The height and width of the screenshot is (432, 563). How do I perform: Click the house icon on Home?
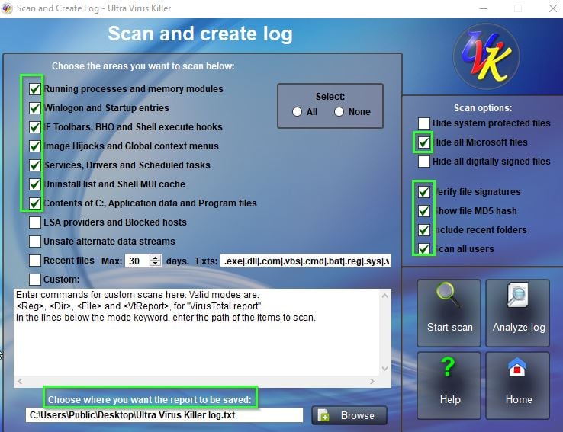click(x=517, y=367)
